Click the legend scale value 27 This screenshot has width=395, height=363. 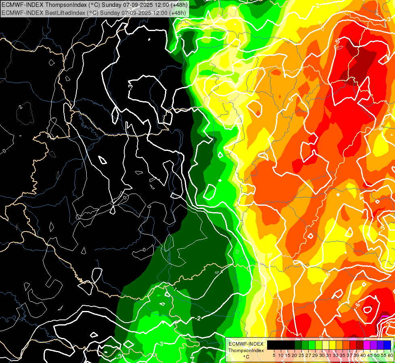[x=308, y=355]
